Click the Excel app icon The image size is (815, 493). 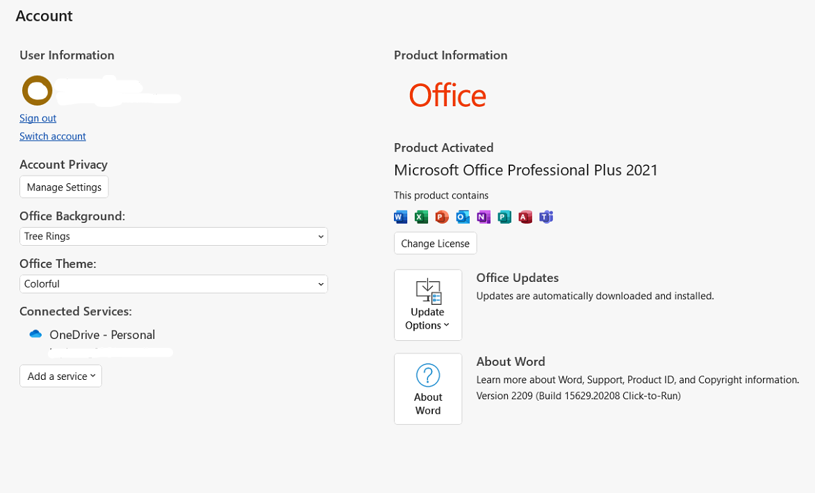(421, 217)
